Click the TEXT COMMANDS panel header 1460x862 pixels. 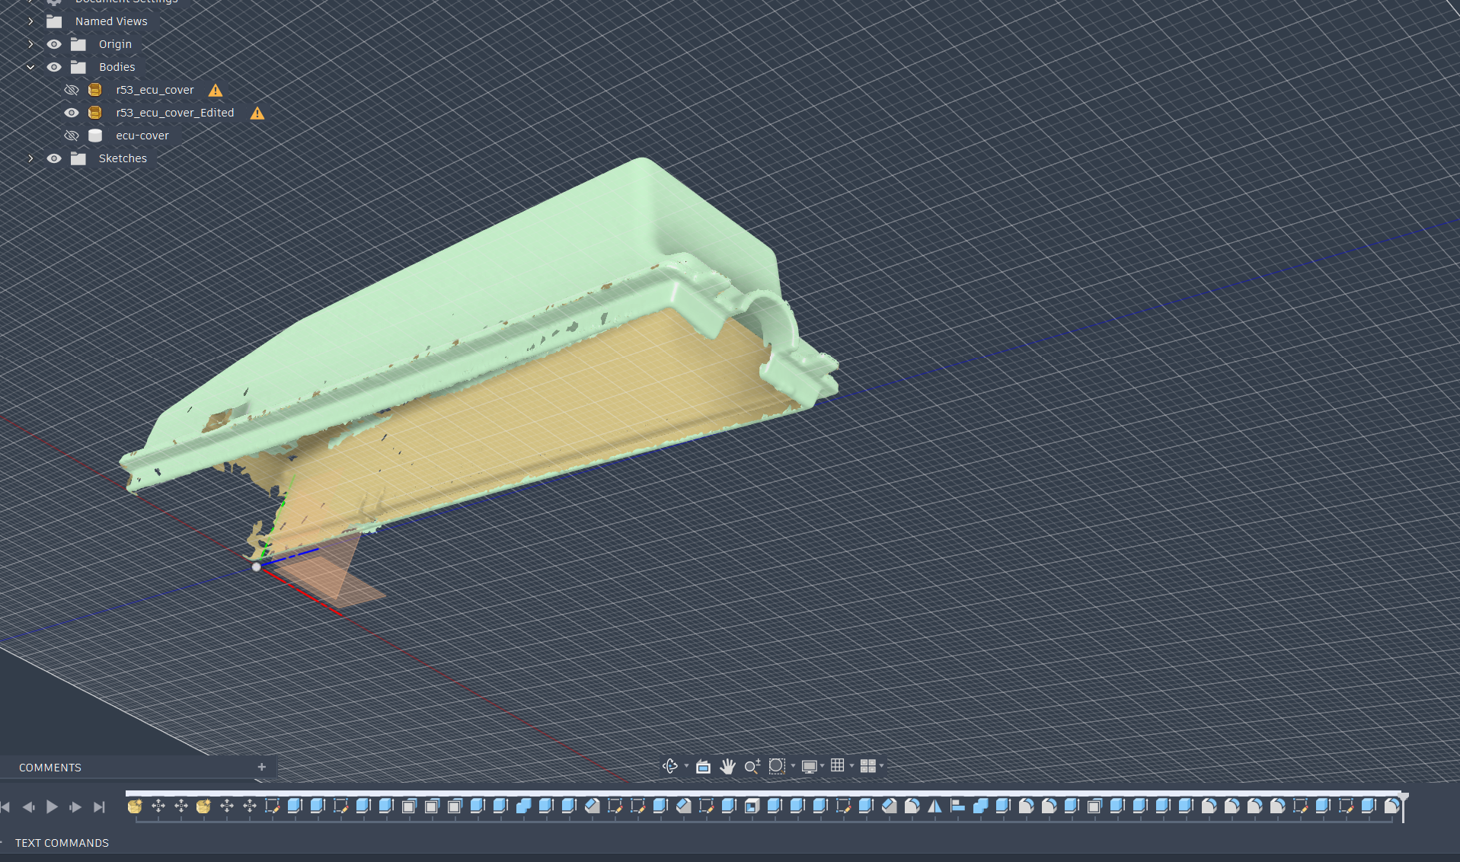[x=62, y=843]
